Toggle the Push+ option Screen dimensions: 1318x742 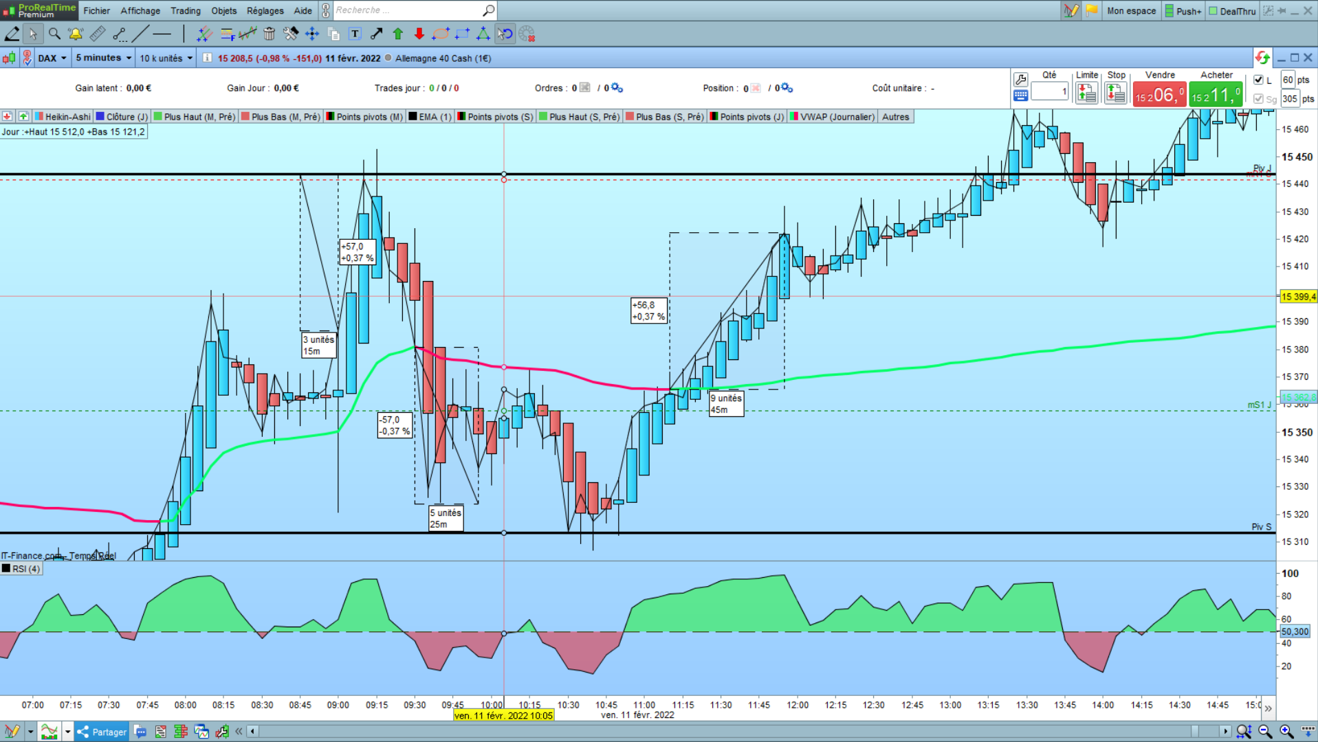[x=1183, y=11]
